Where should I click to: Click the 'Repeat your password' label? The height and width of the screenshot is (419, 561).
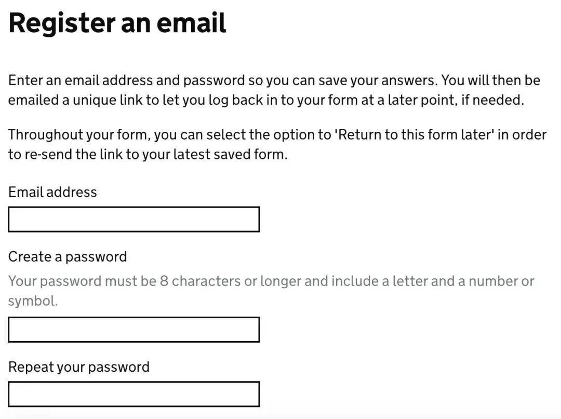[x=79, y=367]
